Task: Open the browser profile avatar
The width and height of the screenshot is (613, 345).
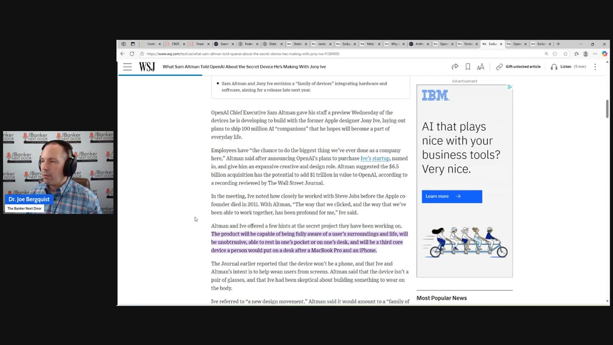Action: pyautogui.click(x=585, y=54)
